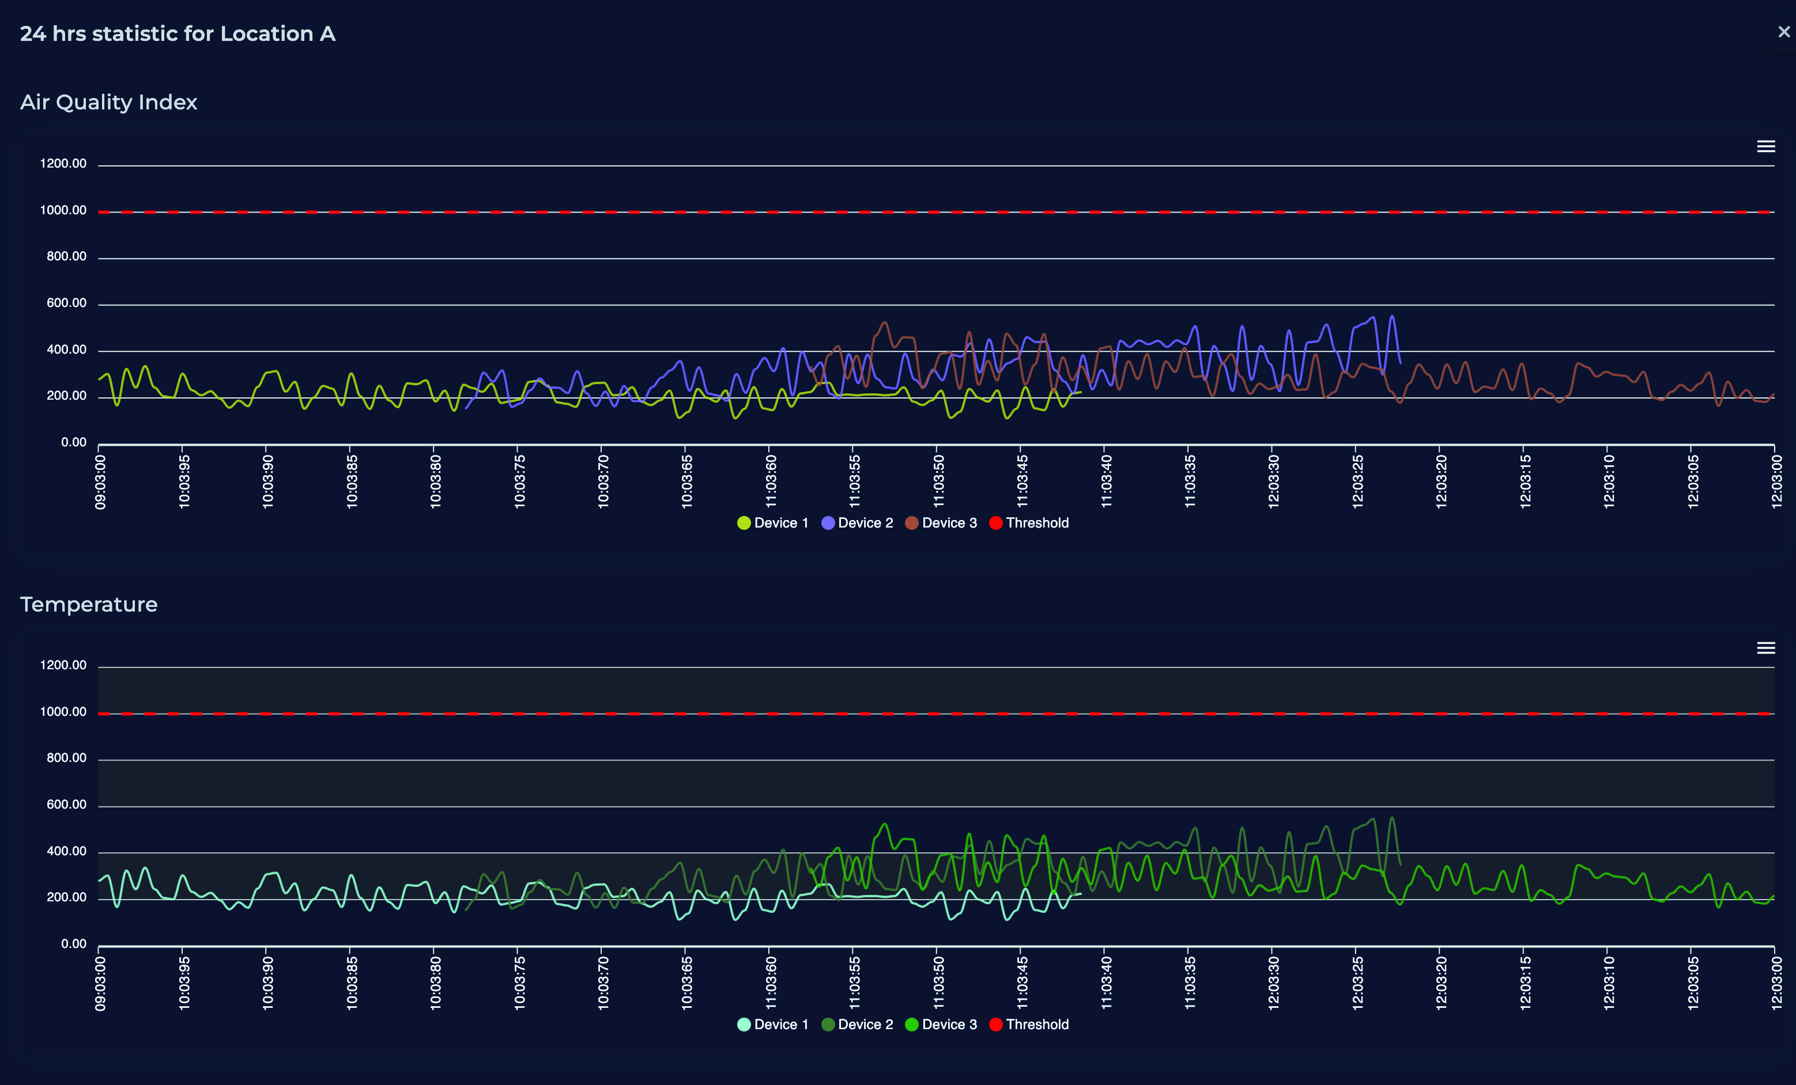Click the 800.00 y-axis label on Temperature chart
Image resolution: width=1796 pixels, height=1085 pixels.
(x=66, y=758)
